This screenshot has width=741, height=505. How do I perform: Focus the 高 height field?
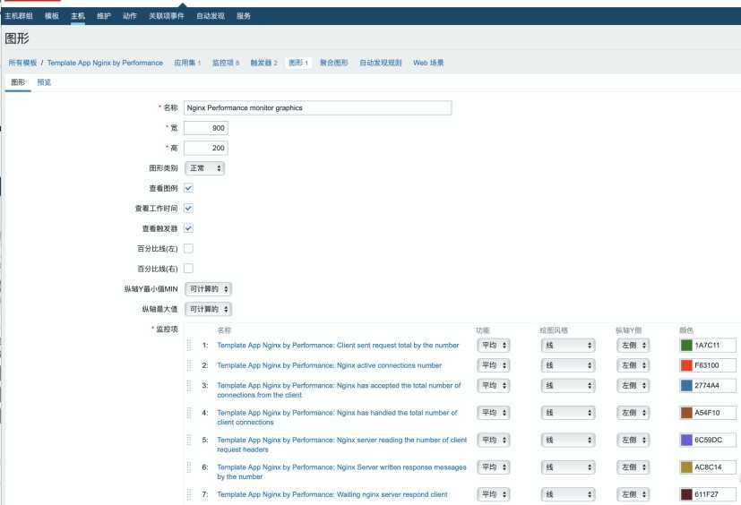point(206,148)
